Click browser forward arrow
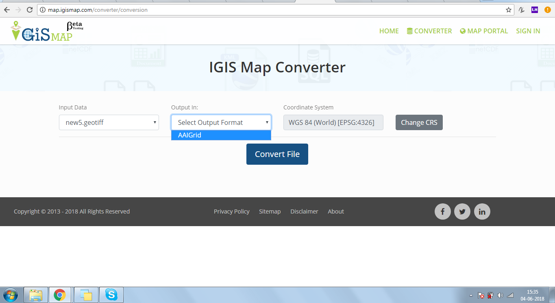Screen dimensions: 555x303 coord(18,10)
